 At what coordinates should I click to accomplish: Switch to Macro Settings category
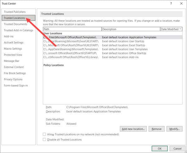pyautogui.click(x=13, y=49)
